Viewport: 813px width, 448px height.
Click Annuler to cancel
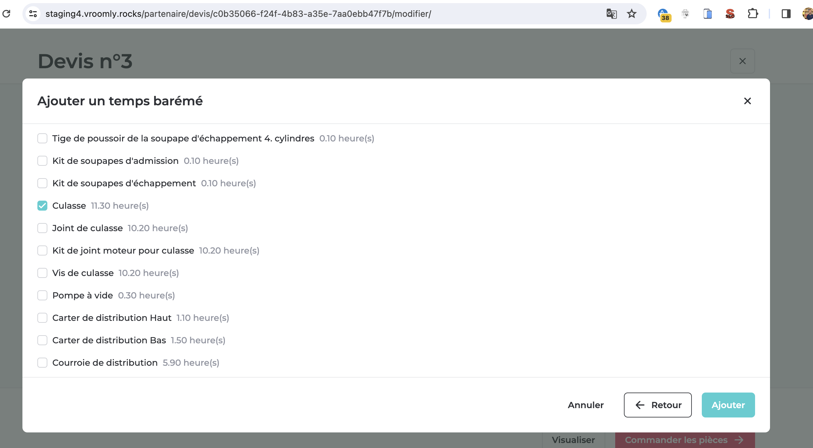click(x=585, y=405)
